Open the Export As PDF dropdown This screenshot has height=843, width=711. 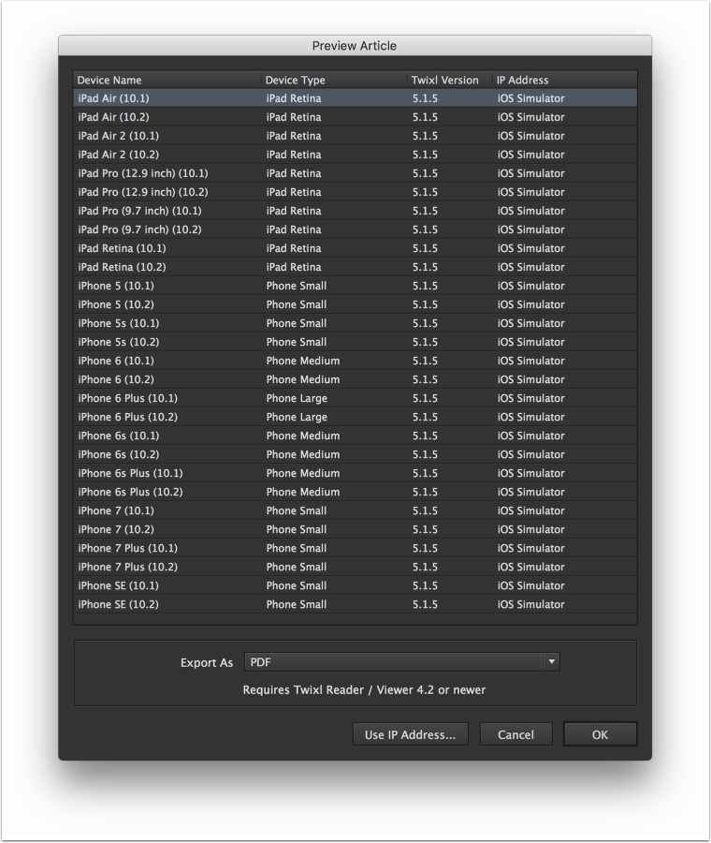click(x=401, y=662)
